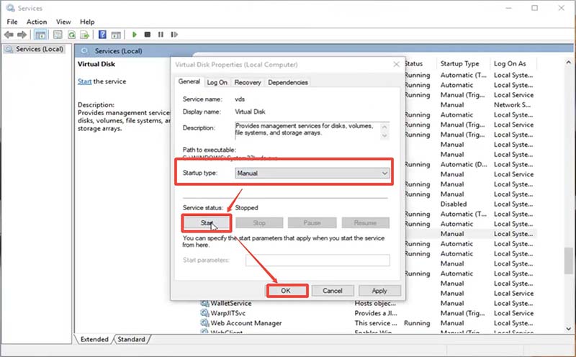The width and height of the screenshot is (576, 357).
Task: Click OK in Virtual Disk Properties
Action: pos(286,291)
